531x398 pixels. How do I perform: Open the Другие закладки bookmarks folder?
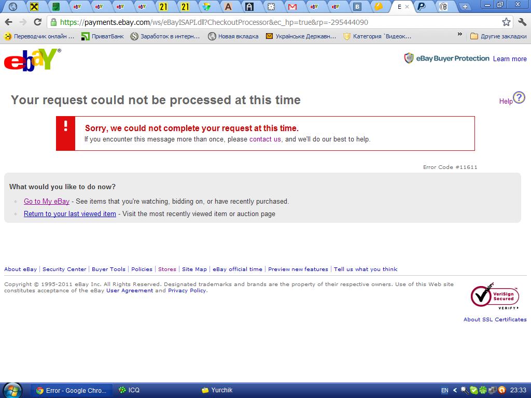(498, 36)
